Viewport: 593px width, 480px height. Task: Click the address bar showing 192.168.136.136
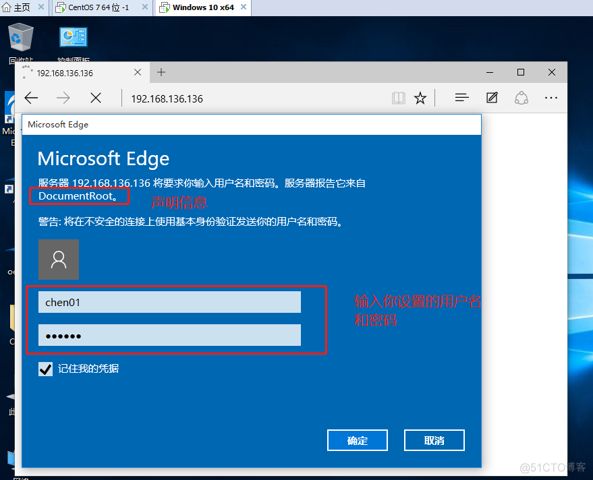257,98
